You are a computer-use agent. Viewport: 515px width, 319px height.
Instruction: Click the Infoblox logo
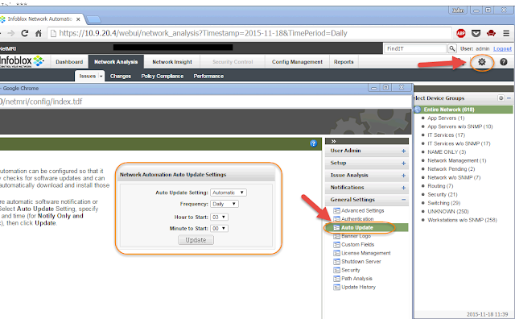(x=22, y=61)
